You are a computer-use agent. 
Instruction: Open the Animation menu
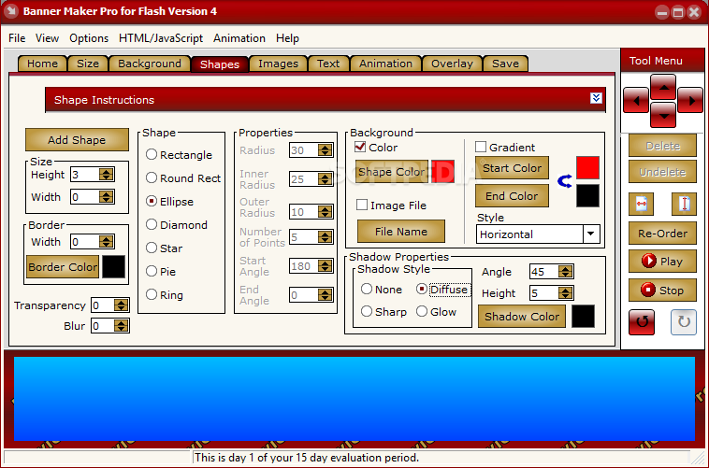[239, 38]
